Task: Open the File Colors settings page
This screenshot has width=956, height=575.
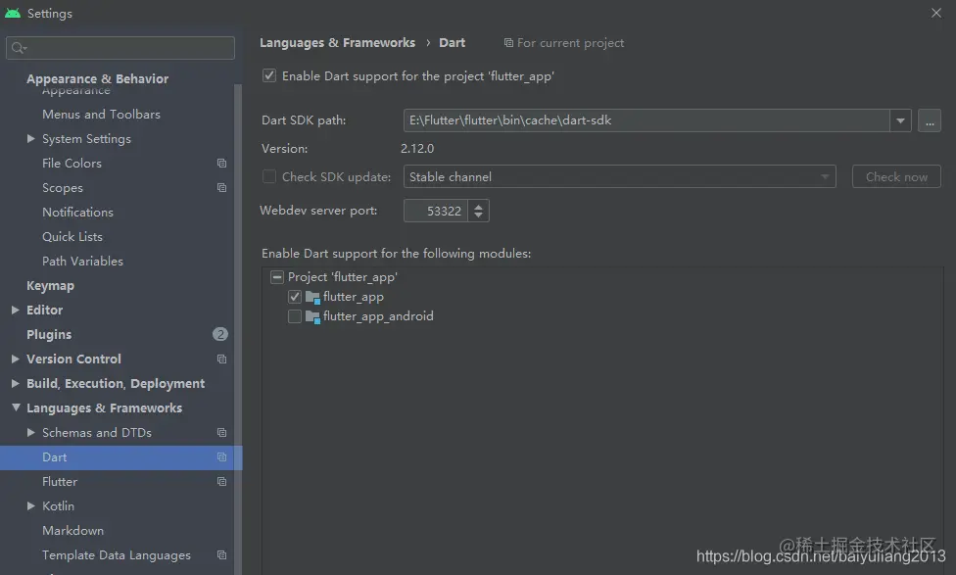Action: pyautogui.click(x=72, y=164)
